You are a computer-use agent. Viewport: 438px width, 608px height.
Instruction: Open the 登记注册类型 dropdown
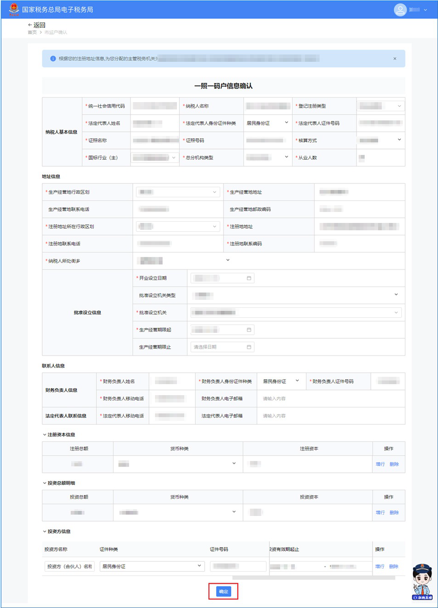click(x=380, y=106)
